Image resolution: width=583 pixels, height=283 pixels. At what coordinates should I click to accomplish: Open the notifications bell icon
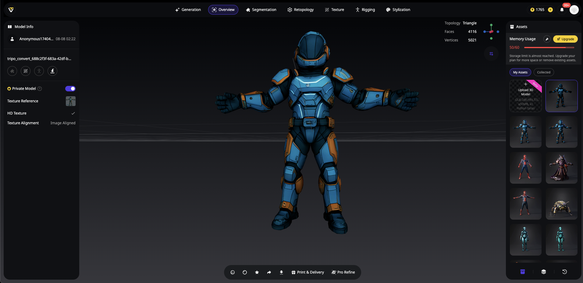point(562,10)
